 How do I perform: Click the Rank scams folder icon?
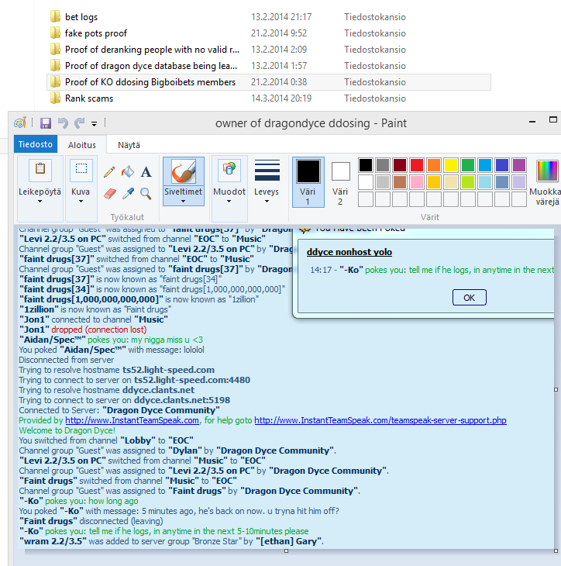point(55,98)
